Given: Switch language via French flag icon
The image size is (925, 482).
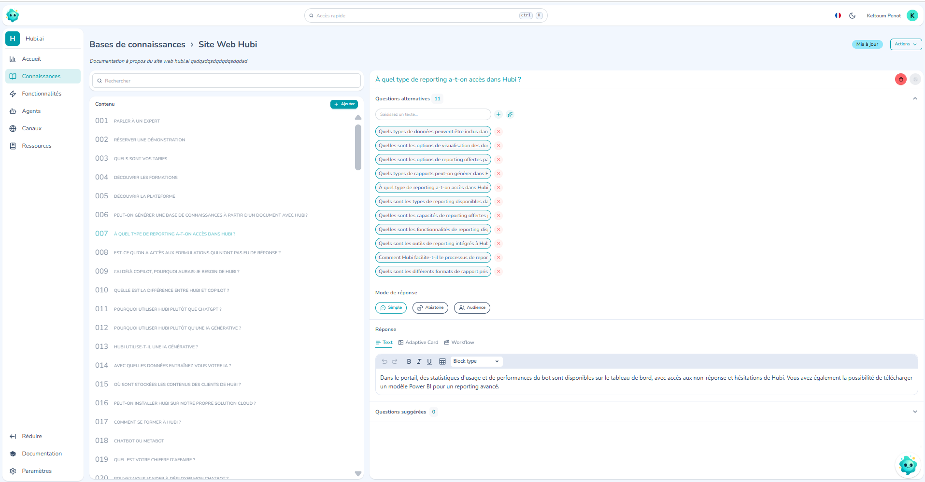Looking at the screenshot, I should (x=838, y=15).
